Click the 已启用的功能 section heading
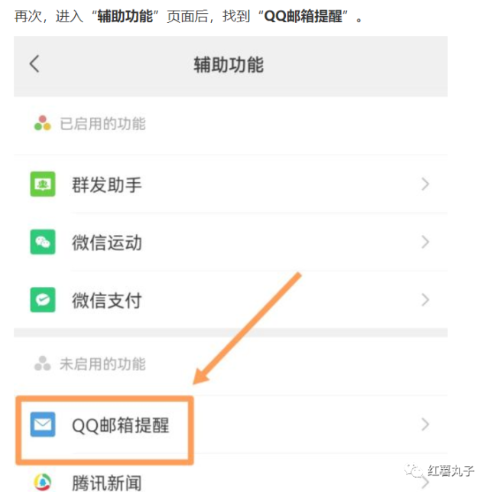The image size is (490, 492). 103,124
